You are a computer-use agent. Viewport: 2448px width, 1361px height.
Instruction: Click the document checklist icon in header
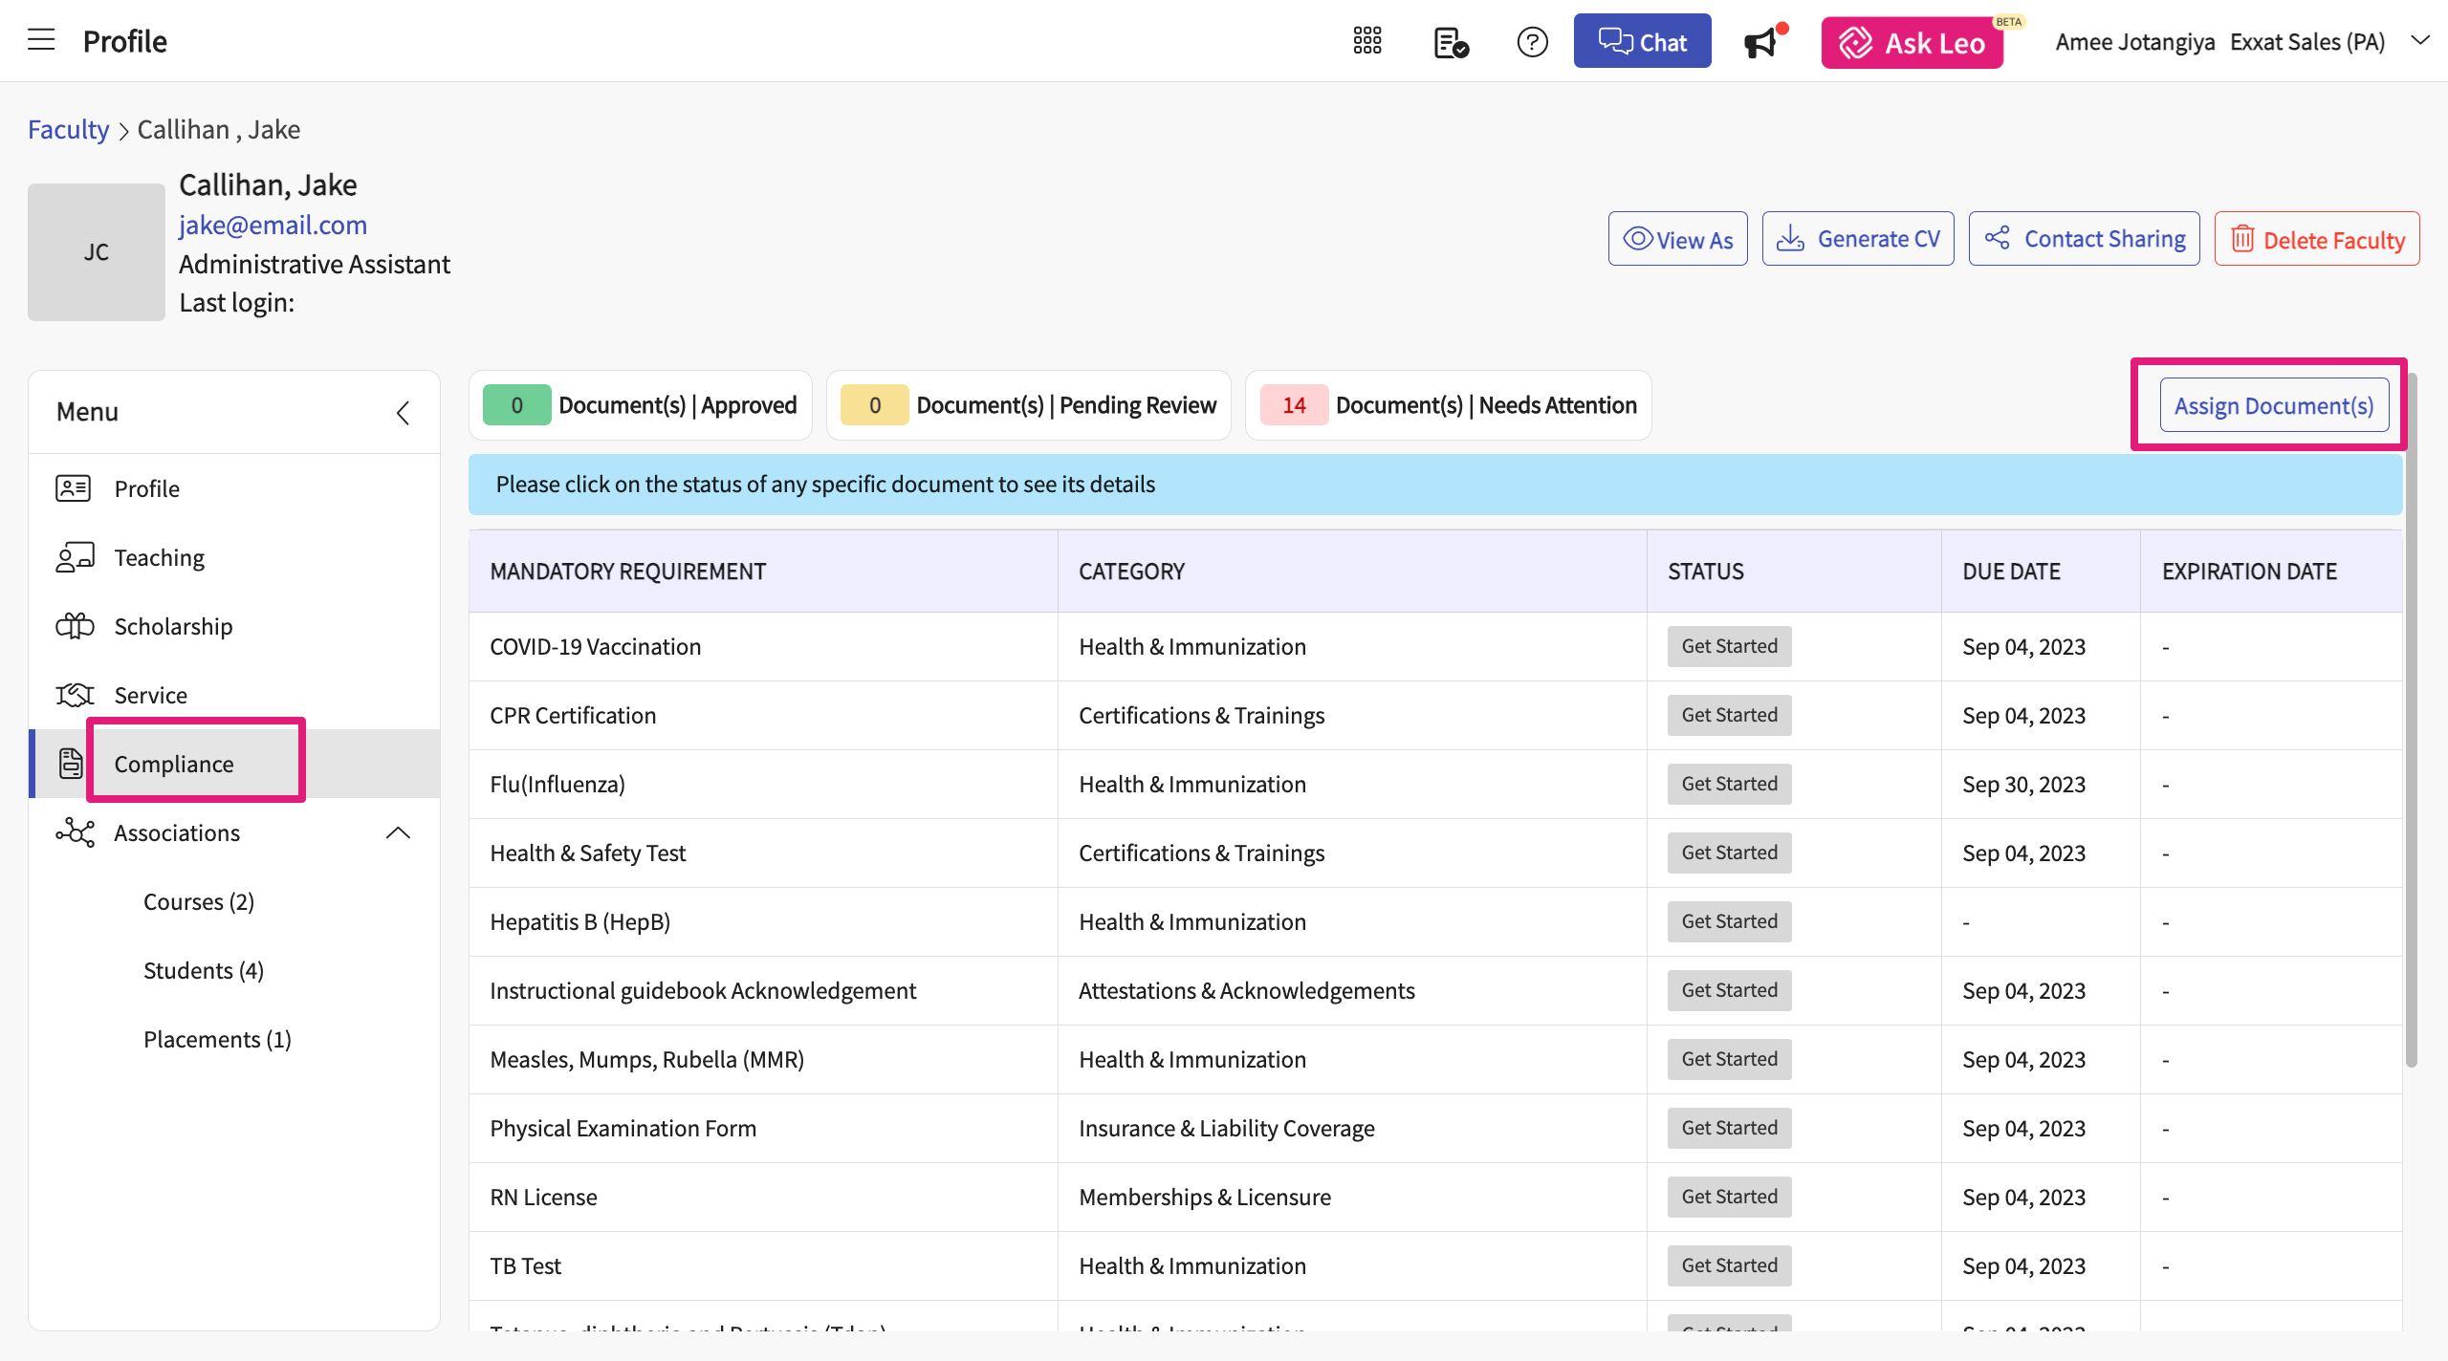pos(1451,42)
